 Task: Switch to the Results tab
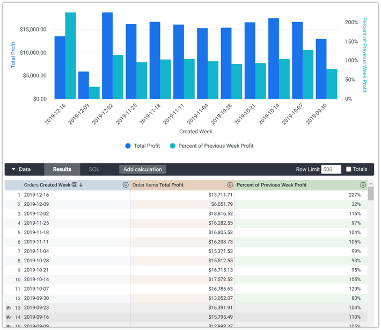pyautogui.click(x=62, y=169)
